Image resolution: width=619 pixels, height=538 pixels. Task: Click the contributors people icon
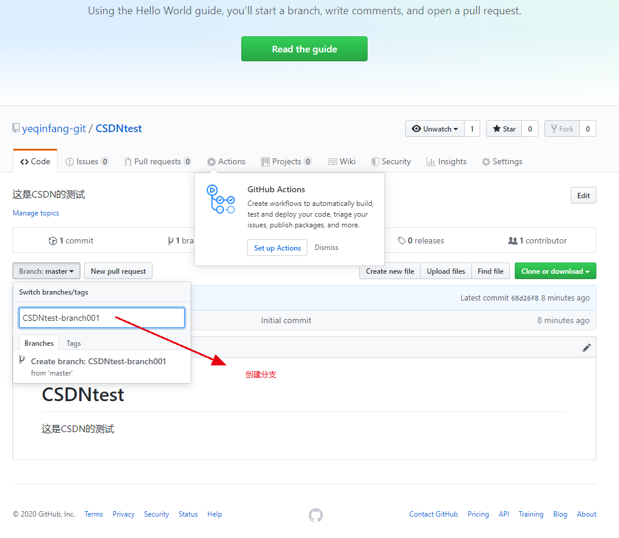pos(512,240)
